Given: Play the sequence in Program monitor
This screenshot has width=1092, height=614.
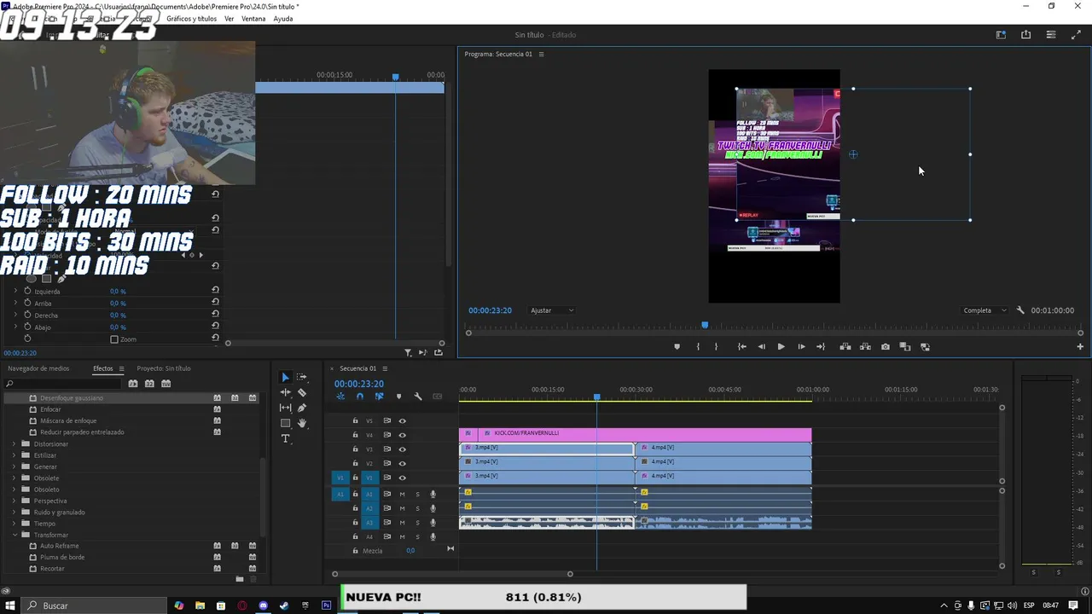Looking at the screenshot, I should pos(781,347).
